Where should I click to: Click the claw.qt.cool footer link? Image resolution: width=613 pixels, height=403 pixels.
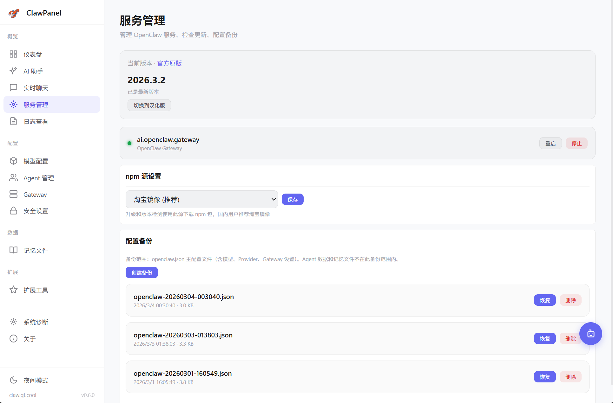tap(23, 395)
